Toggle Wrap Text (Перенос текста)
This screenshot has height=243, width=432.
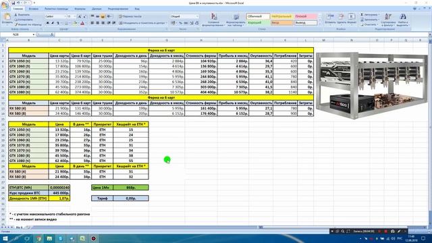point(130,16)
